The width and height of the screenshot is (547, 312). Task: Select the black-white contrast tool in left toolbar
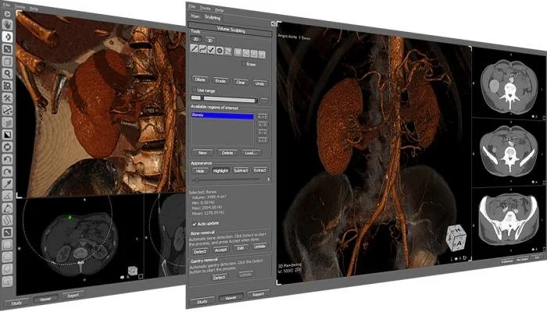[x=7, y=135]
